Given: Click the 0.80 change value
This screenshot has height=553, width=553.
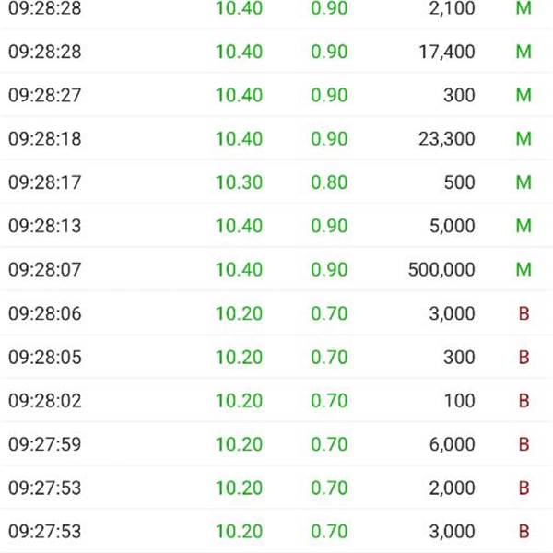Looking at the screenshot, I should pos(329,182).
